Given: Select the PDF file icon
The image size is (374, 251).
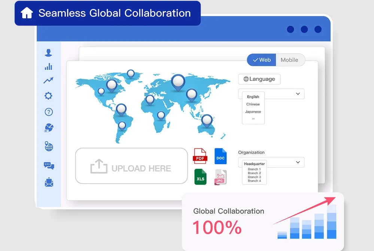Looking at the screenshot, I should 200,156.
